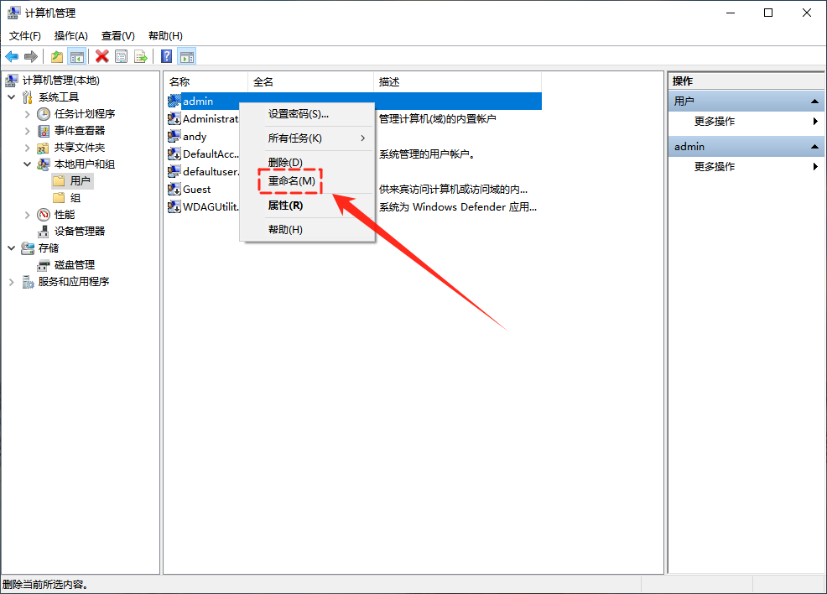The image size is (827, 594).
Task: Collapse the 用户 section in actions pane
Action: coord(813,102)
